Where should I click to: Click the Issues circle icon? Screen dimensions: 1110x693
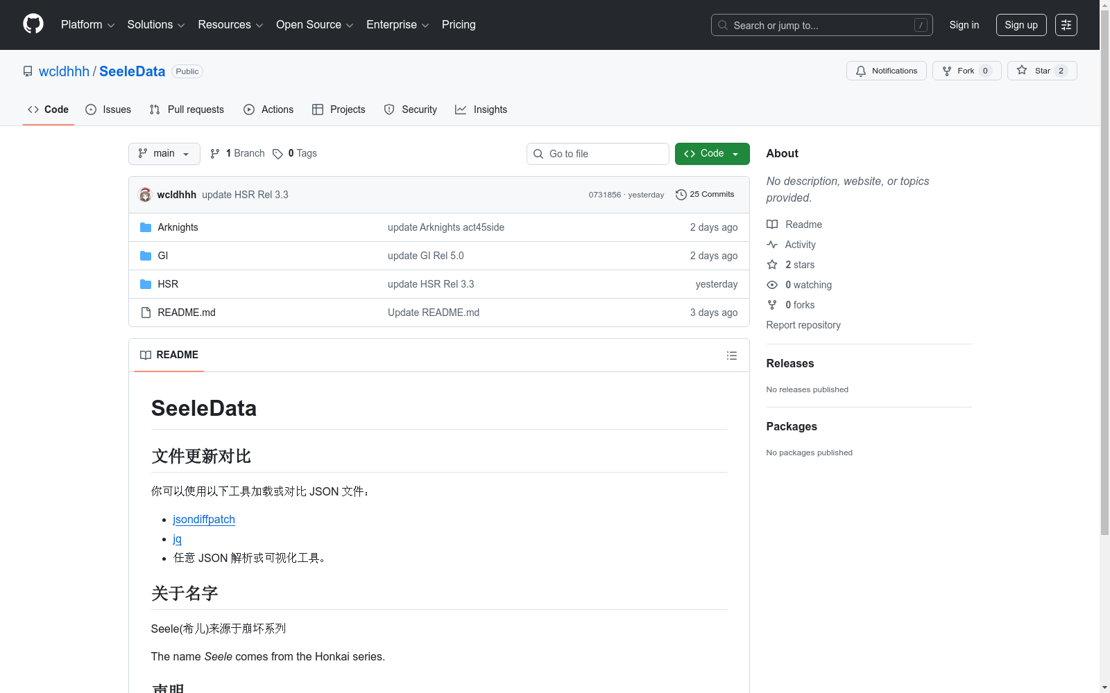pos(91,109)
